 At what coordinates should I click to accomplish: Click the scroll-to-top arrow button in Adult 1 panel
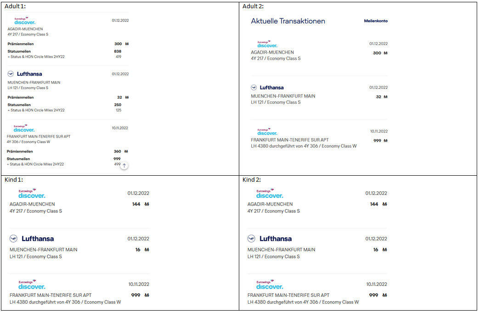124,166
